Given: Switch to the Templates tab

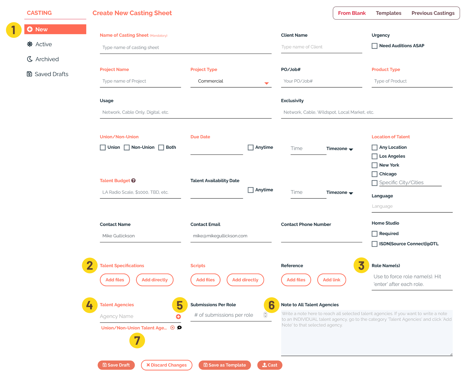Looking at the screenshot, I should tap(388, 13).
